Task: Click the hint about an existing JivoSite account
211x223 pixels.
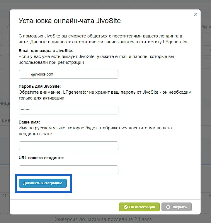Action: coord(98,59)
